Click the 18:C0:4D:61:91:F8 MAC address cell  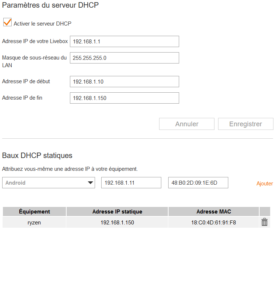pos(214,222)
